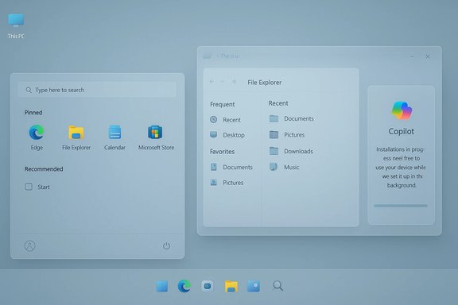Click the back arrow in File Explorer
Image resolution: width=458 pixels, height=305 pixels.
pyautogui.click(x=212, y=82)
